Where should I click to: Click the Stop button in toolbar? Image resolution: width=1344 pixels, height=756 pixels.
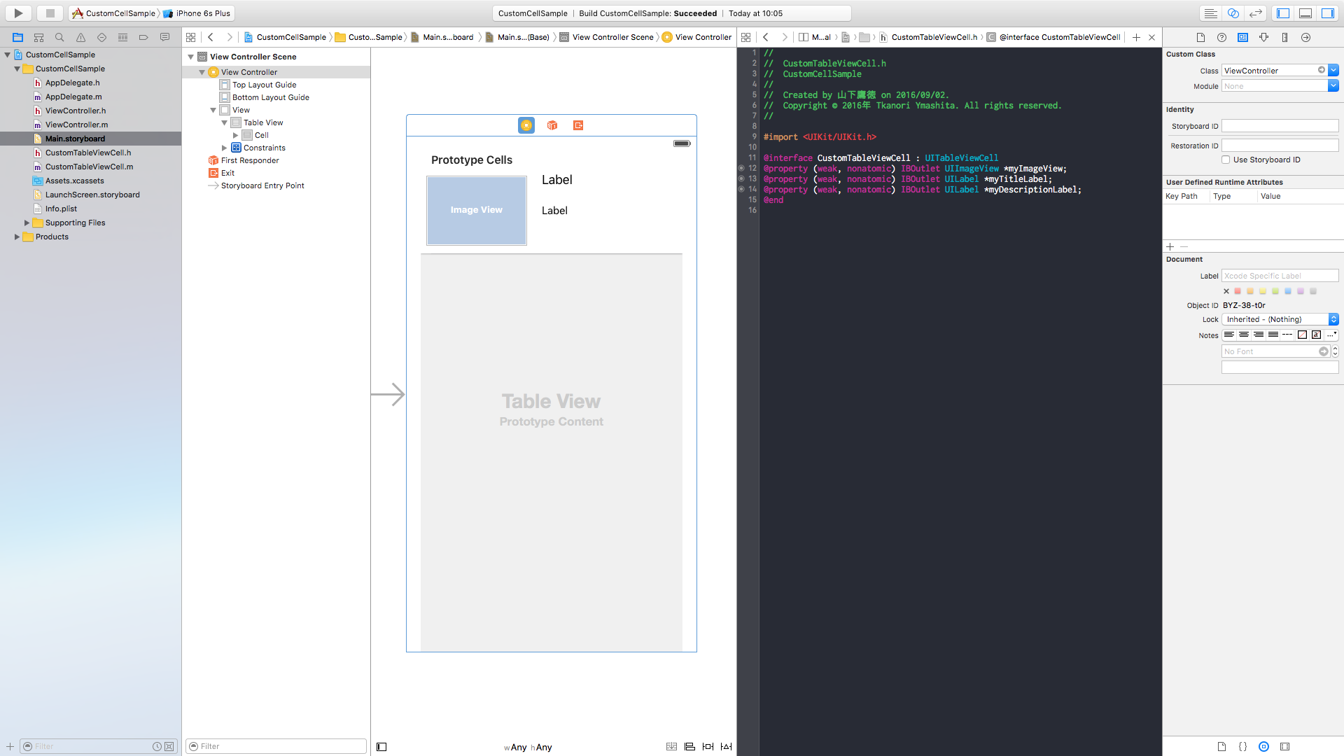pyautogui.click(x=50, y=13)
